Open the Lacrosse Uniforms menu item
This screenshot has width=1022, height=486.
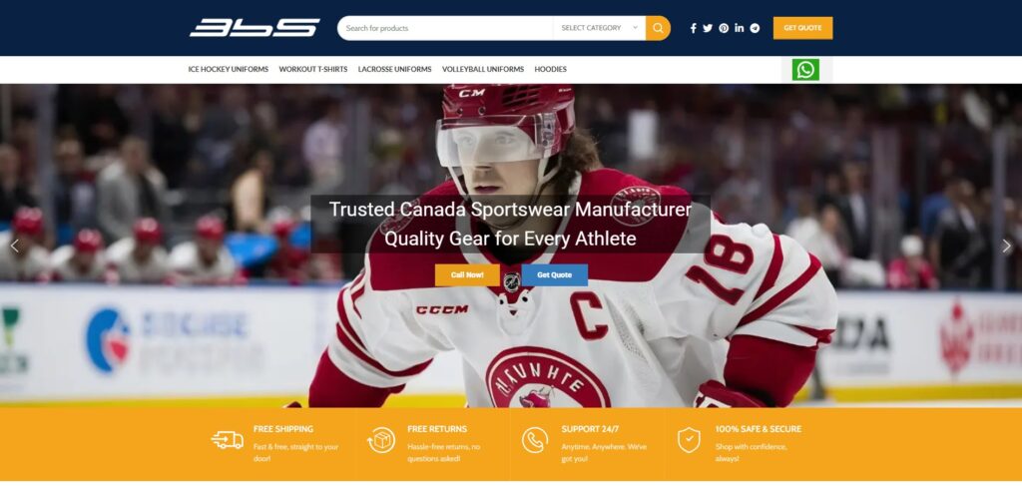(394, 69)
